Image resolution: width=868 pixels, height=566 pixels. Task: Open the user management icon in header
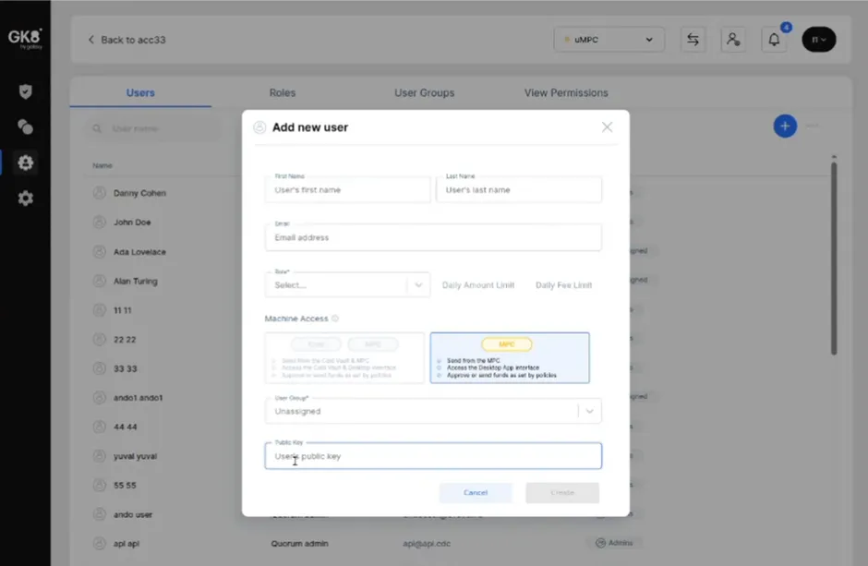tap(733, 40)
